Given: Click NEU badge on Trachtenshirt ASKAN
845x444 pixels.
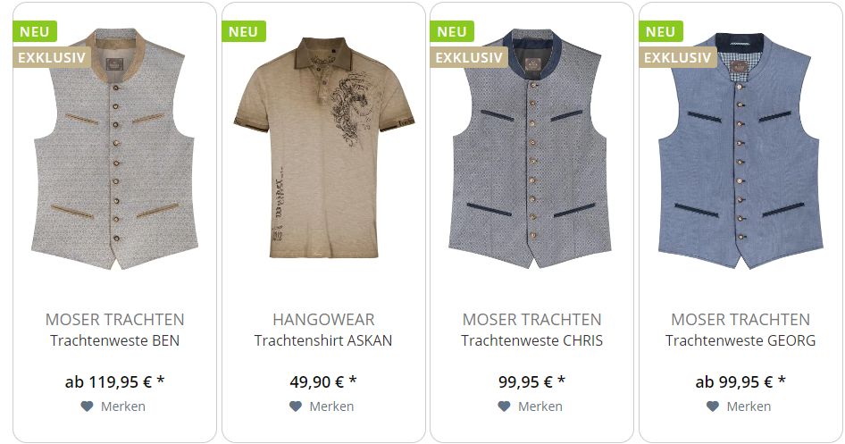Looking at the screenshot, I should 244,32.
